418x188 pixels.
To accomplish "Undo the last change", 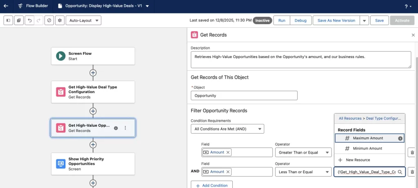I will [x=29, y=20].
